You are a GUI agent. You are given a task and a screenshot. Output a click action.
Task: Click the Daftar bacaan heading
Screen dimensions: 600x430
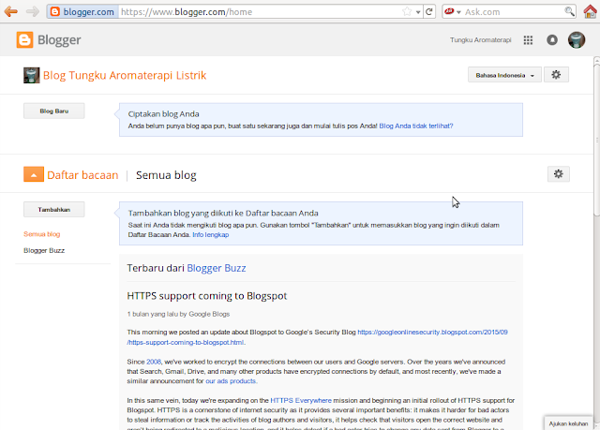click(82, 175)
